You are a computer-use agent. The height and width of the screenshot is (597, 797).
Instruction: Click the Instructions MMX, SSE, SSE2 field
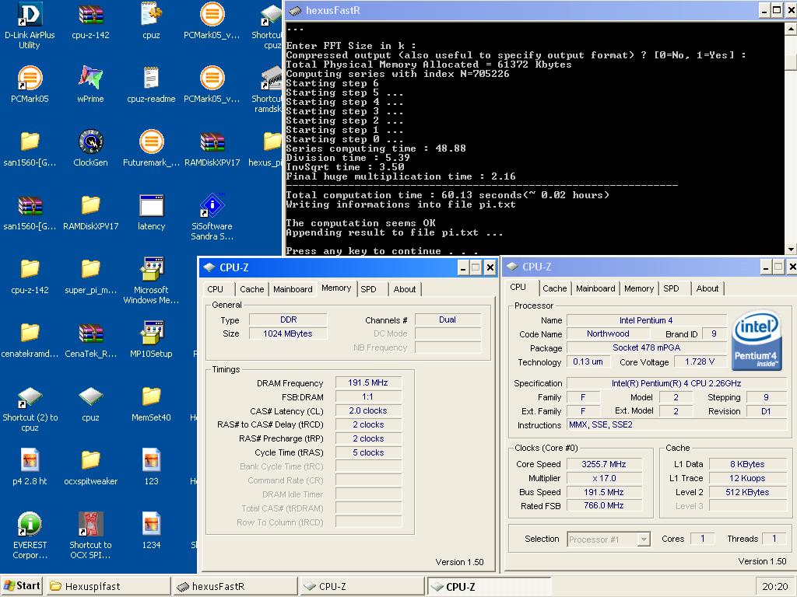click(x=676, y=425)
